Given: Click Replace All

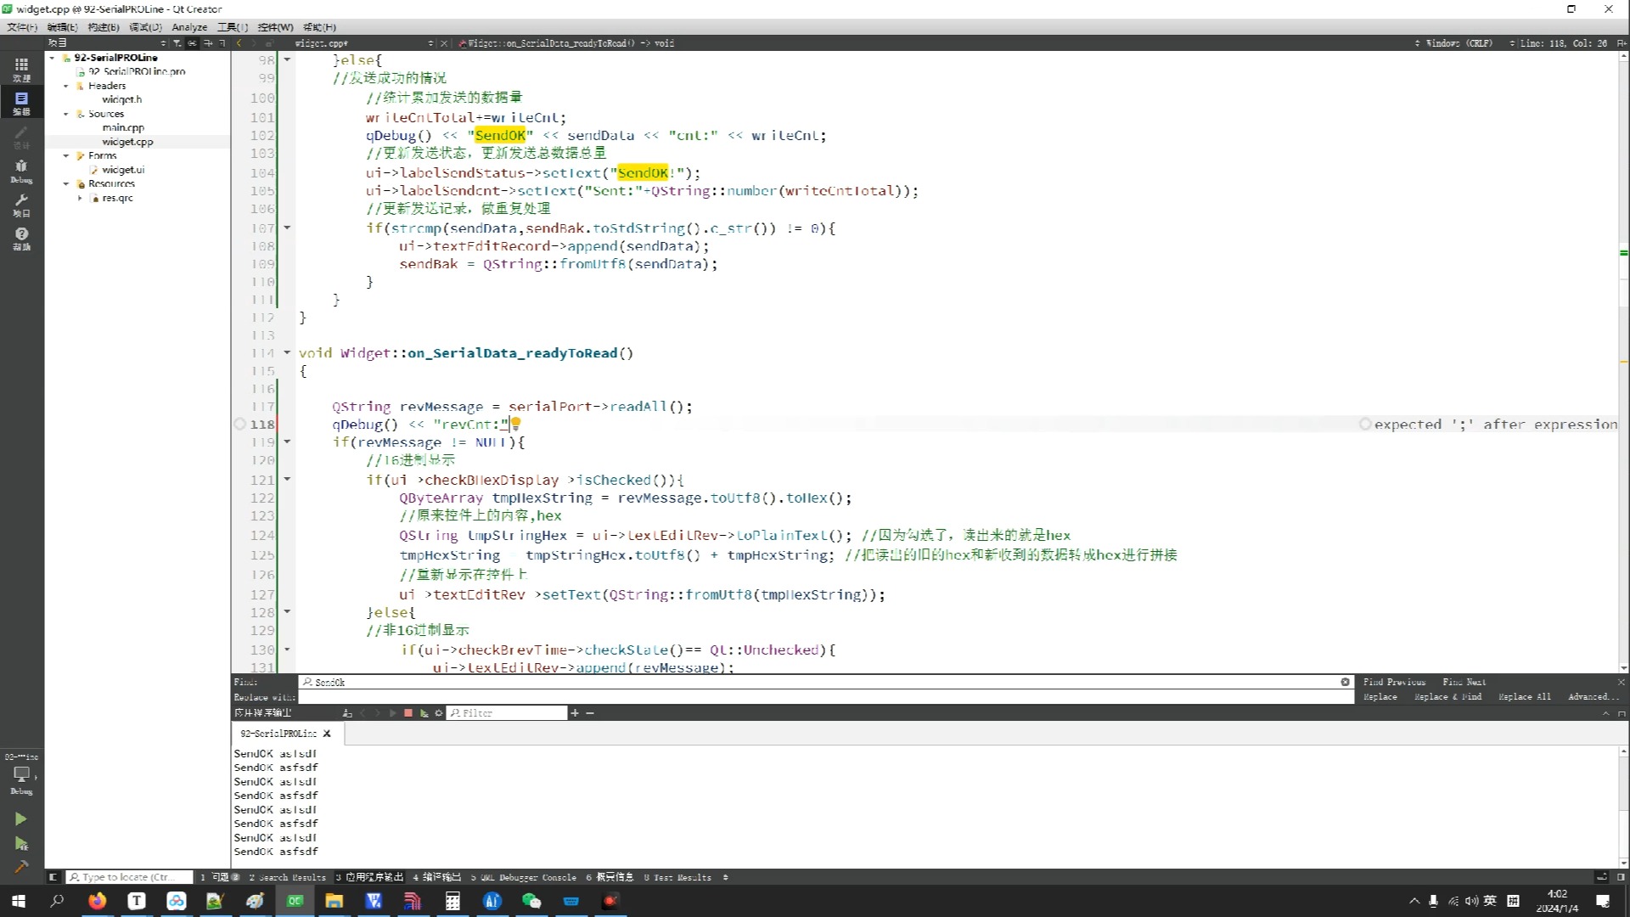Looking at the screenshot, I should [1525, 697].
